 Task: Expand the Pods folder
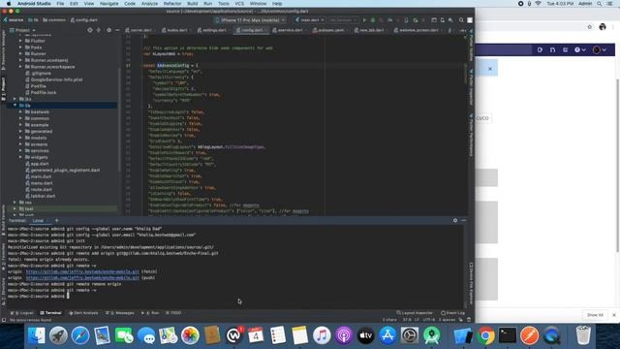click(x=20, y=48)
